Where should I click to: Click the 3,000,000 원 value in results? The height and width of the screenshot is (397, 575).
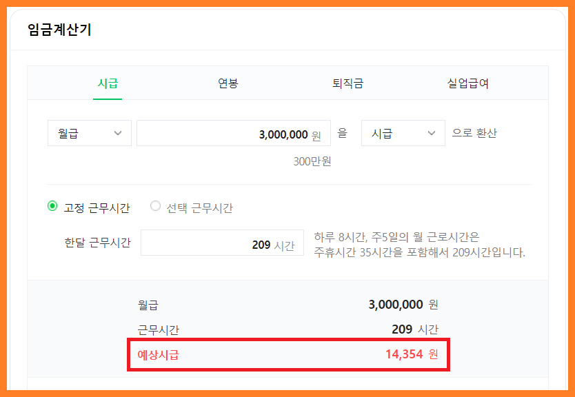[x=403, y=304]
